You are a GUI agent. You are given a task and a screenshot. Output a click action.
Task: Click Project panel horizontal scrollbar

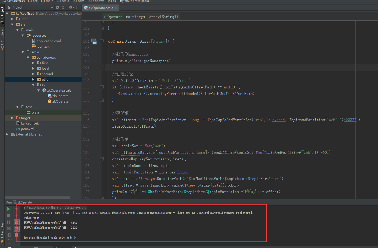37,198
